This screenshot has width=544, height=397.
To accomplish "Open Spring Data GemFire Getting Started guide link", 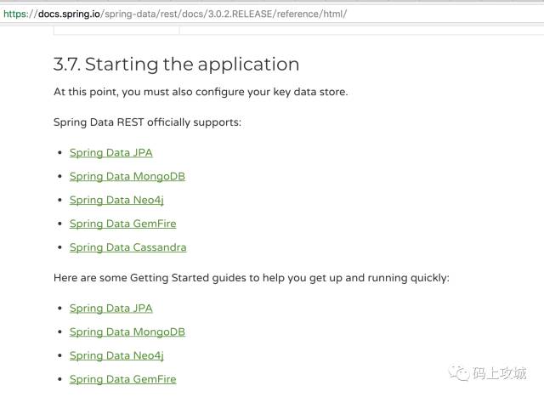I will 122,379.
